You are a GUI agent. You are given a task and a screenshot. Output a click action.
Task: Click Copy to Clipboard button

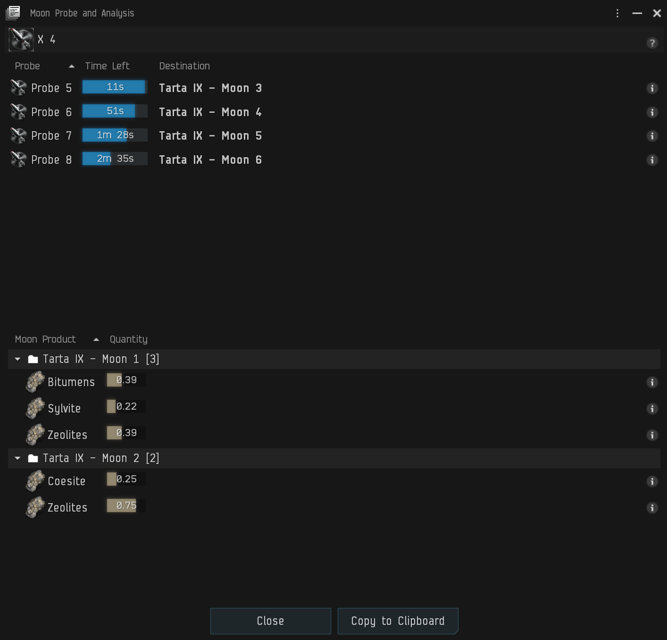click(398, 621)
